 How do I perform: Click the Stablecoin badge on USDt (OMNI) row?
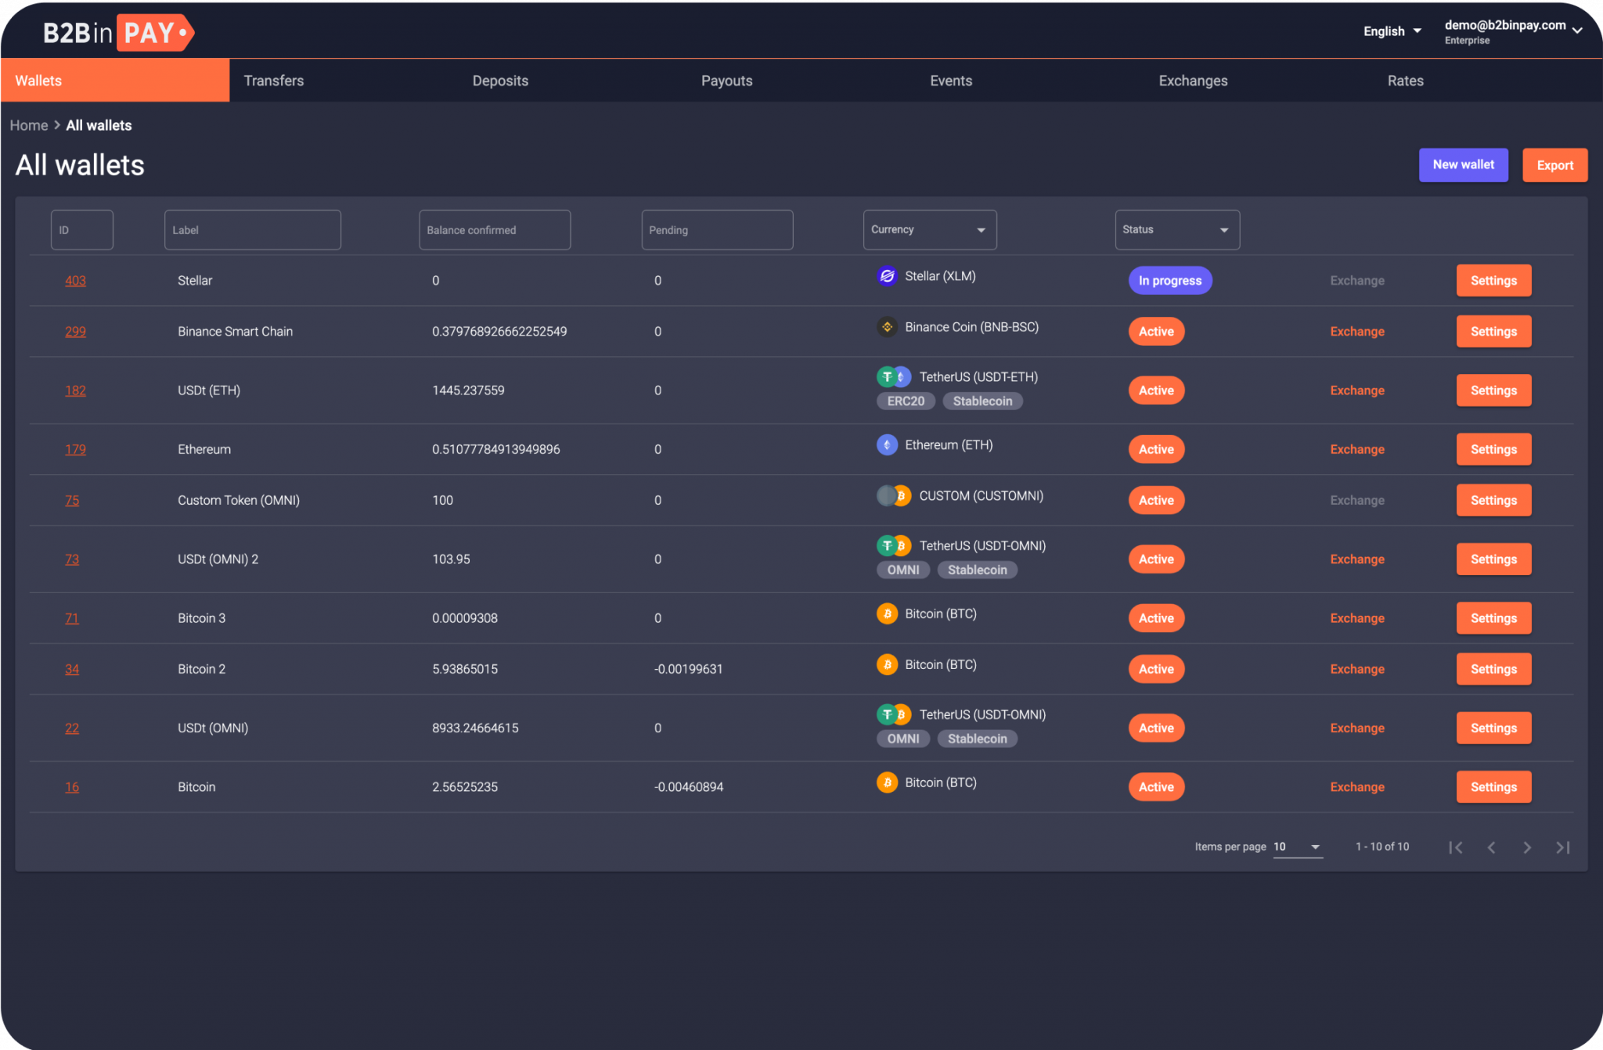coord(978,739)
